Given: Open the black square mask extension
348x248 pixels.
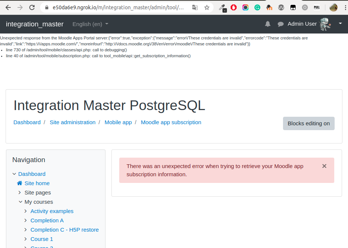Looking at the screenshot, I should (x=293, y=7).
